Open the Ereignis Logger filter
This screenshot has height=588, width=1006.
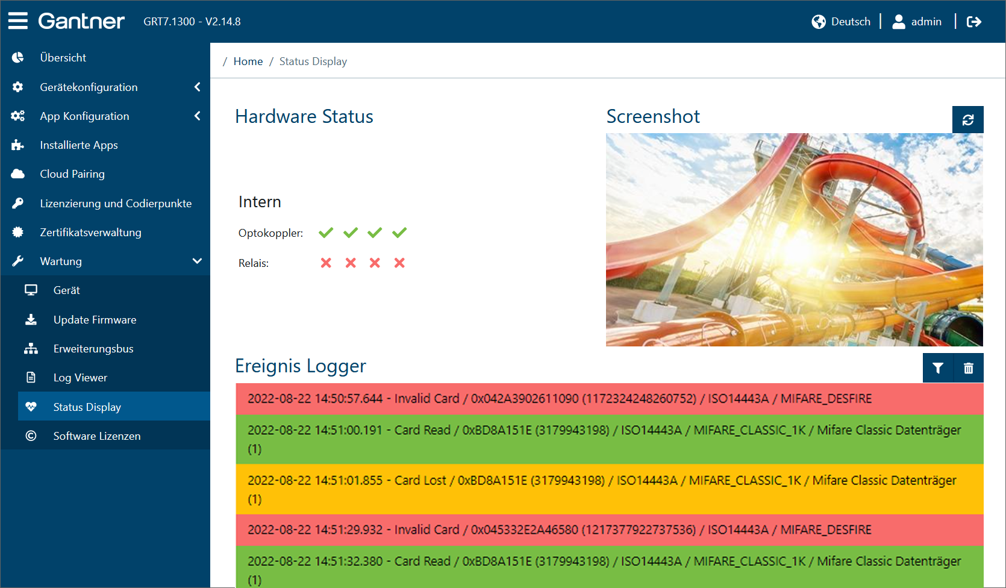938,368
